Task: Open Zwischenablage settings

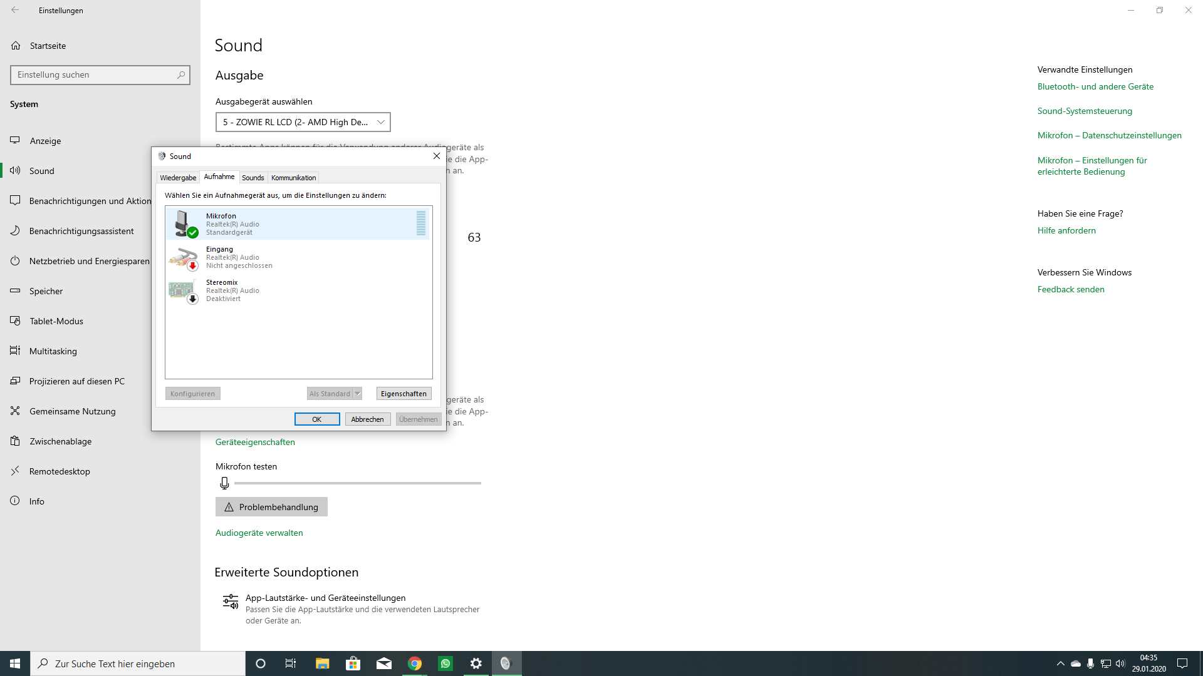Action: 60,441
